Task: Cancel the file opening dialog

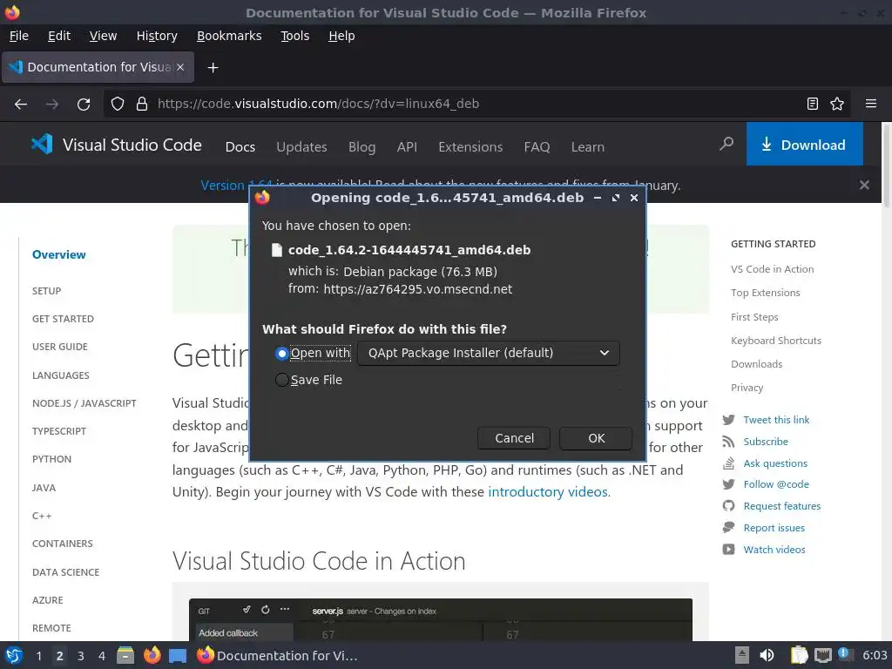Action: point(514,438)
